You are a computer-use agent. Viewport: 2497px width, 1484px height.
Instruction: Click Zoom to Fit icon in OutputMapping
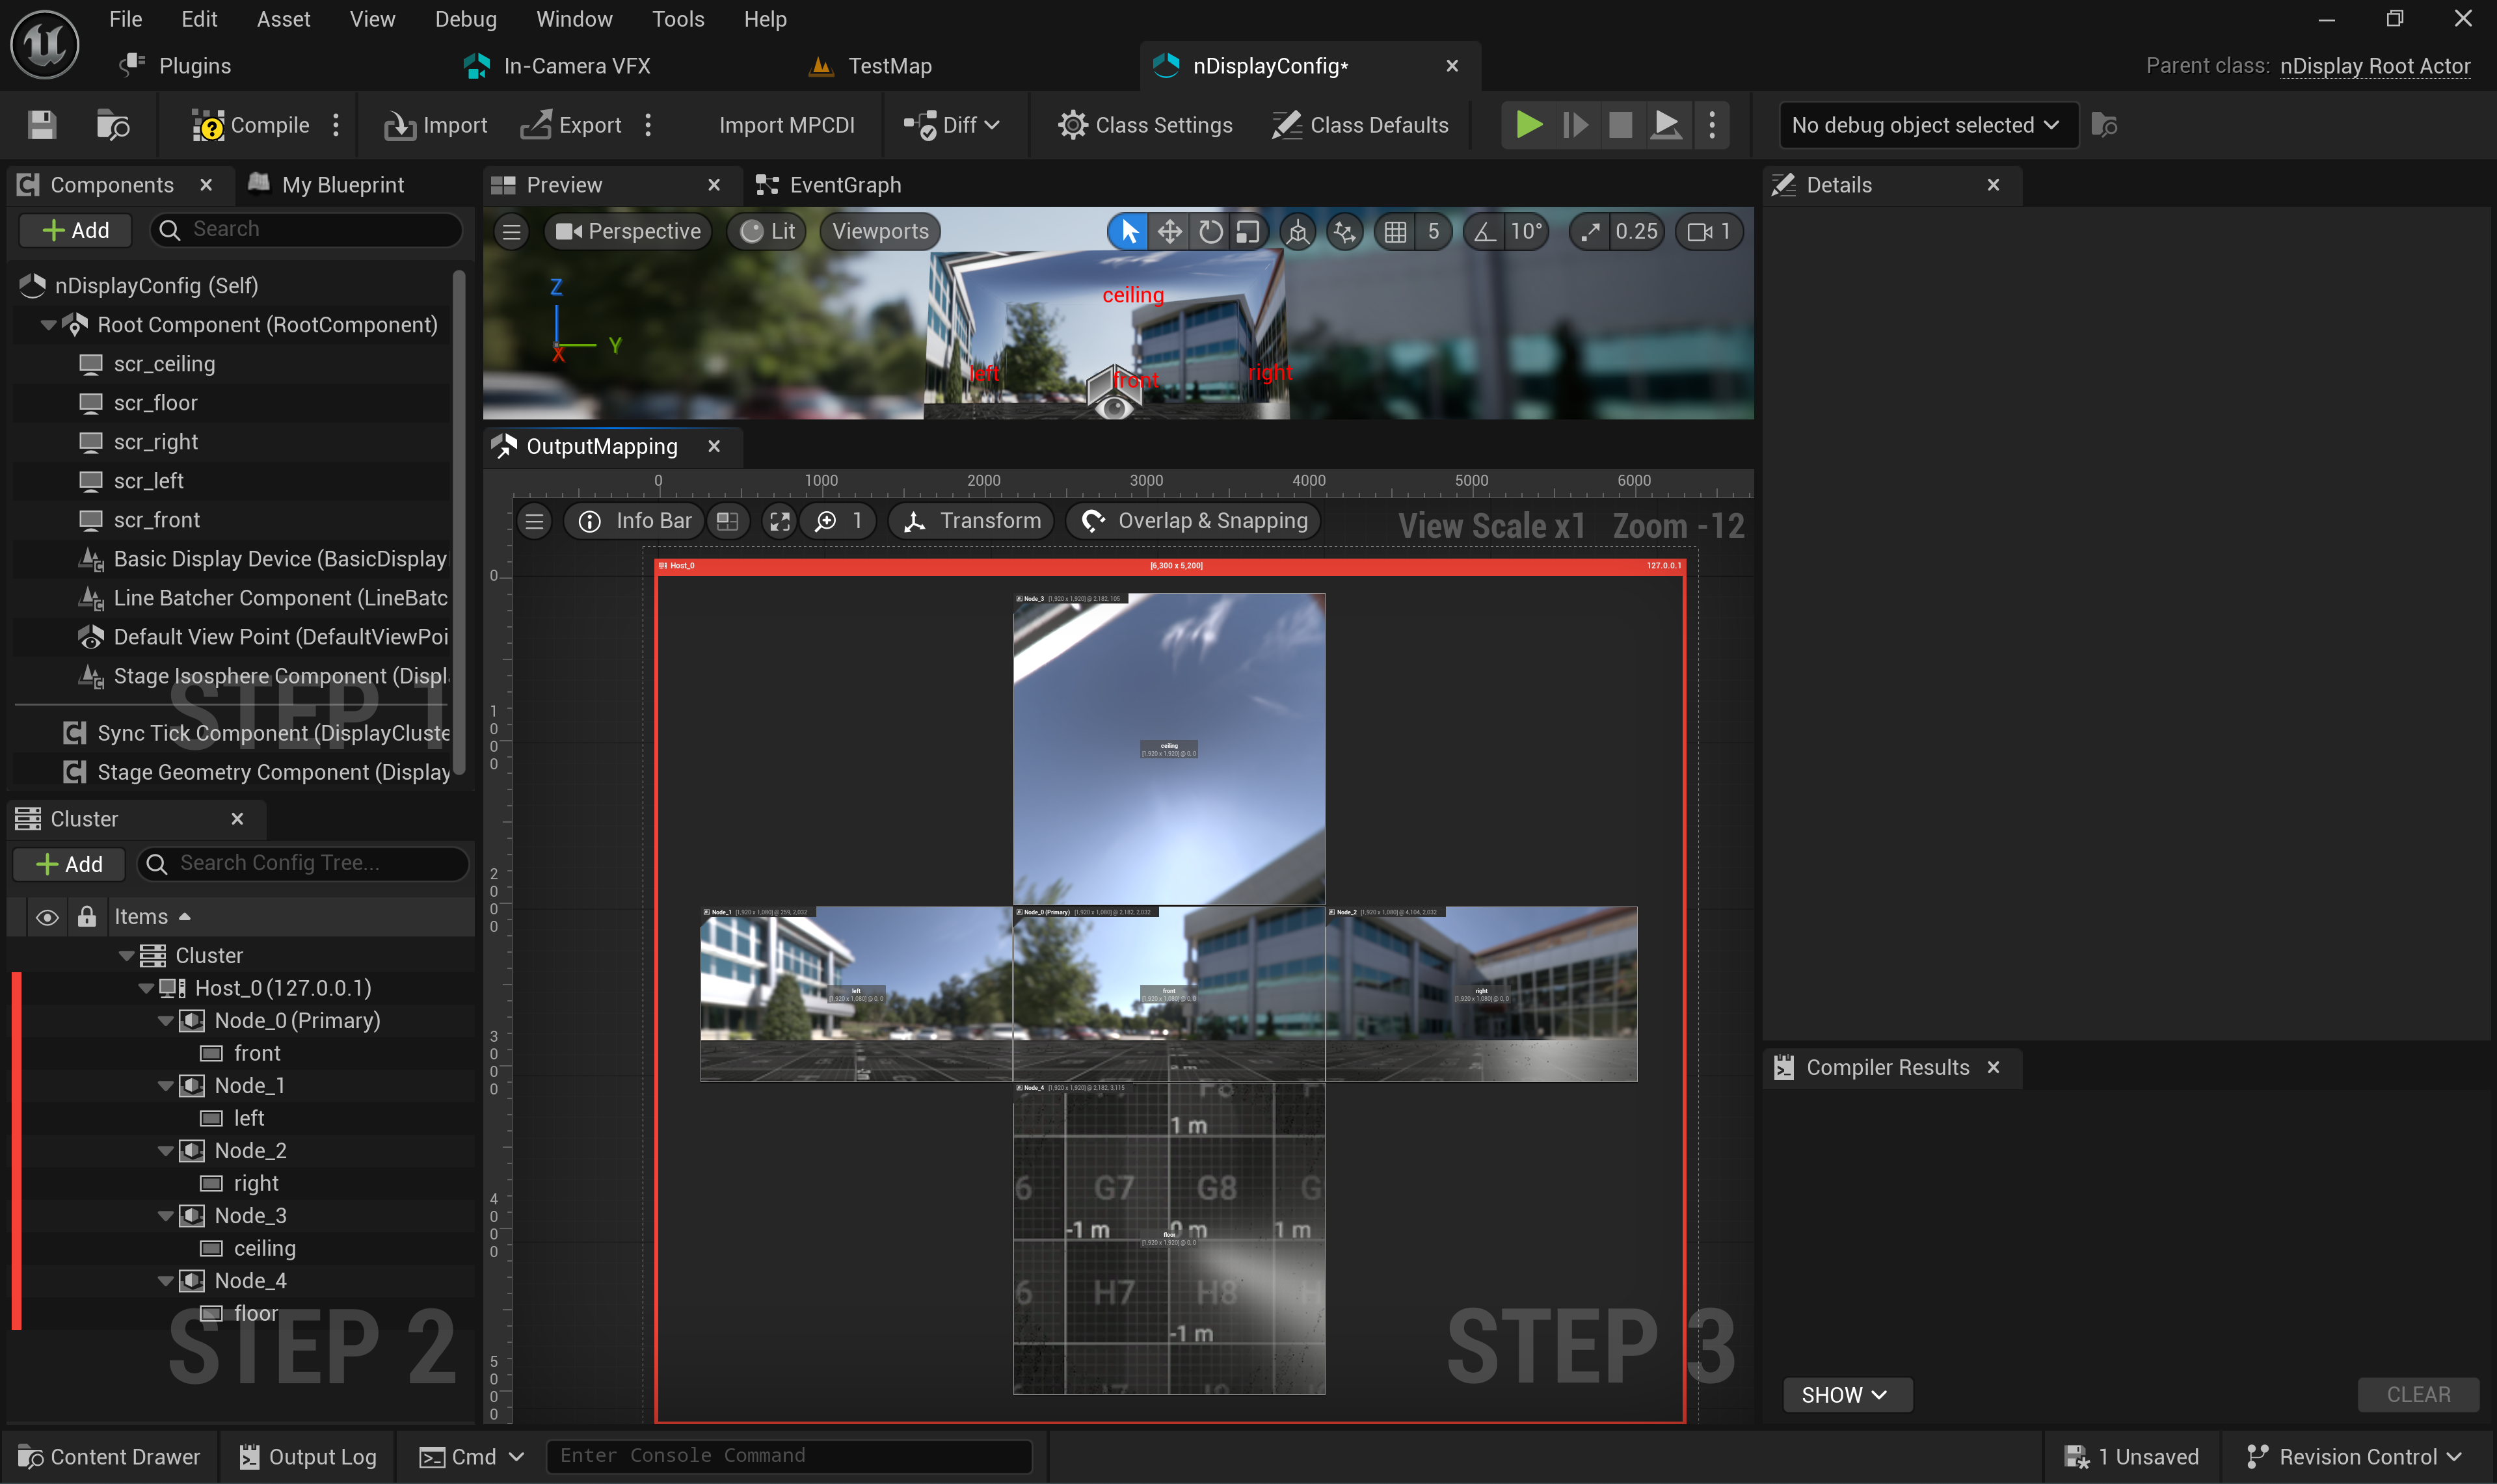click(779, 521)
